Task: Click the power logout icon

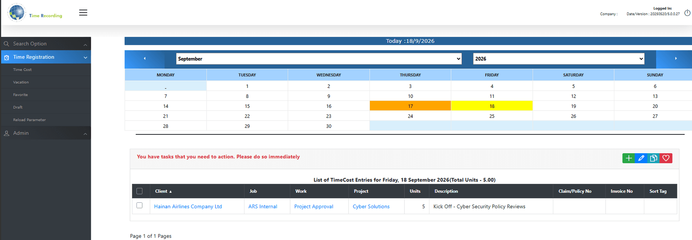Action: (687, 13)
